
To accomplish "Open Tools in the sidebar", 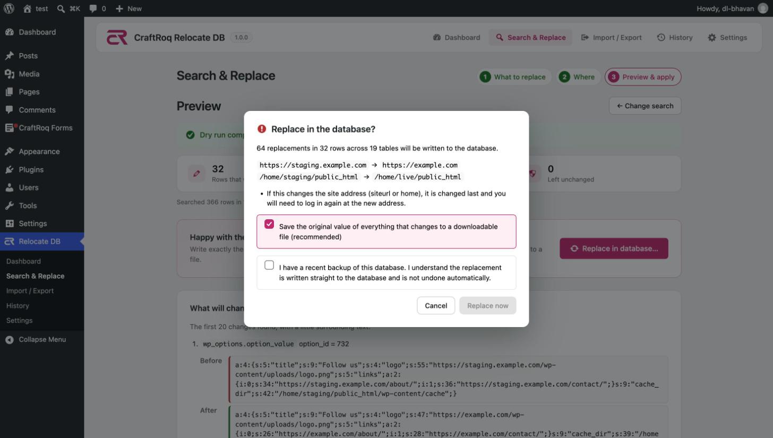I will pyautogui.click(x=42, y=205).
